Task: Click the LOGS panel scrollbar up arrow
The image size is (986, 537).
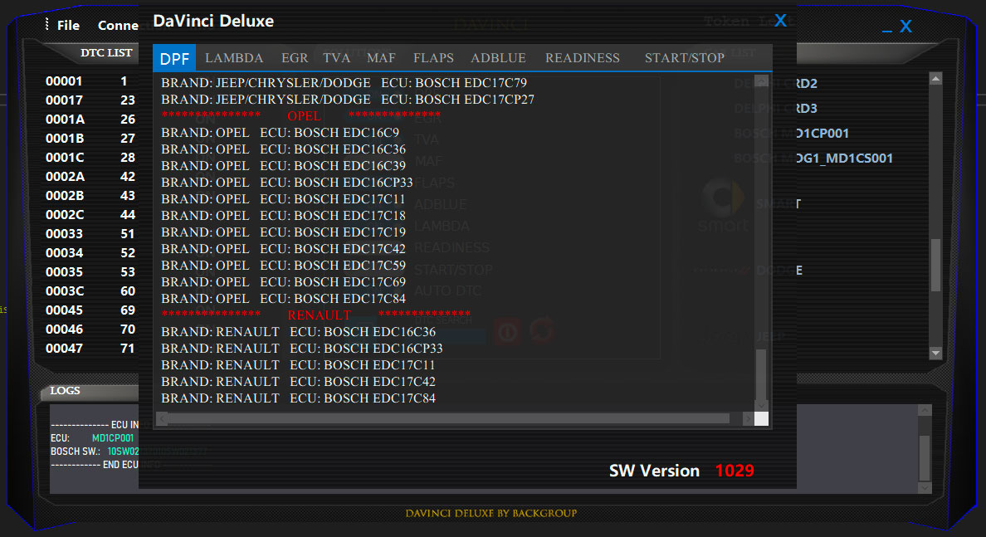Action: (925, 410)
